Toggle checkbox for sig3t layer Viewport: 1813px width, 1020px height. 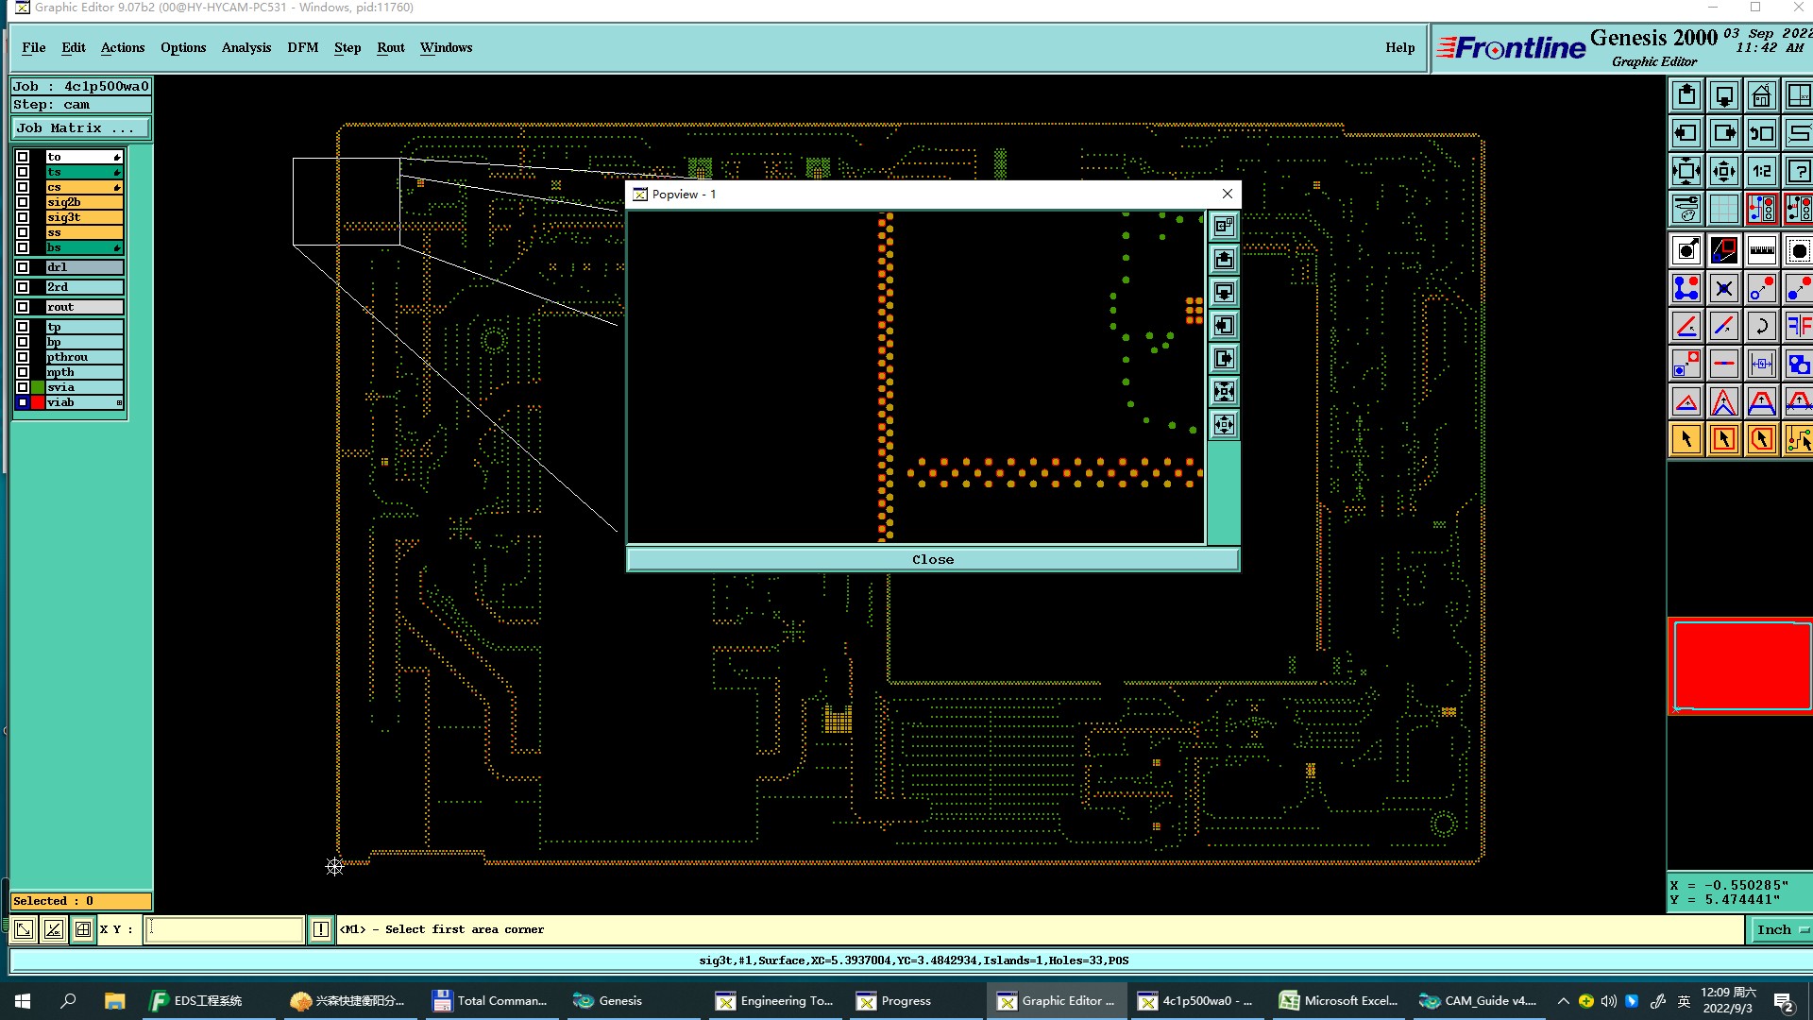click(x=23, y=217)
